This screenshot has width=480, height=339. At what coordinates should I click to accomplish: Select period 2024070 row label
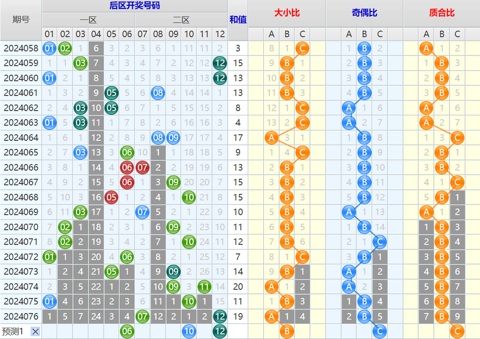21,227
